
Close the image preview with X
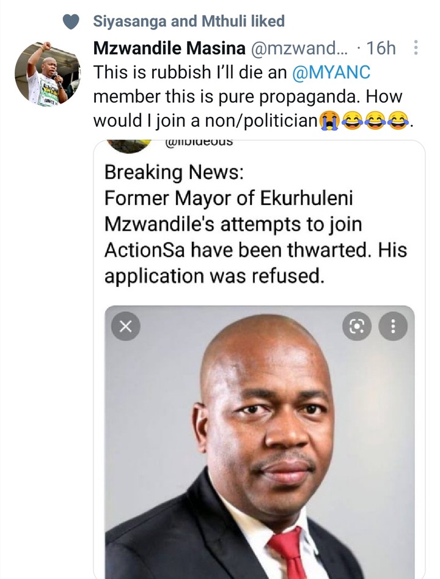(x=126, y=326)
